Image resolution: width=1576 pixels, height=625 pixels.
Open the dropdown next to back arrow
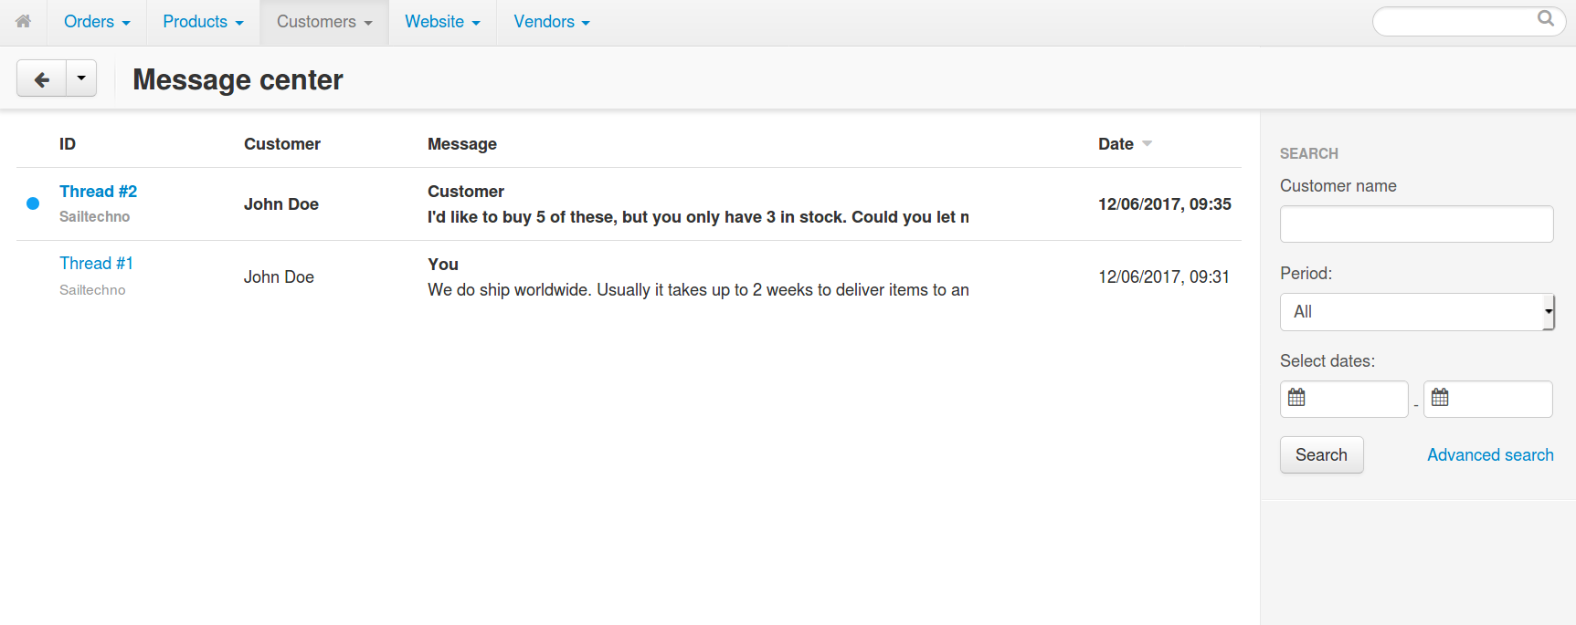pos(81,79)
